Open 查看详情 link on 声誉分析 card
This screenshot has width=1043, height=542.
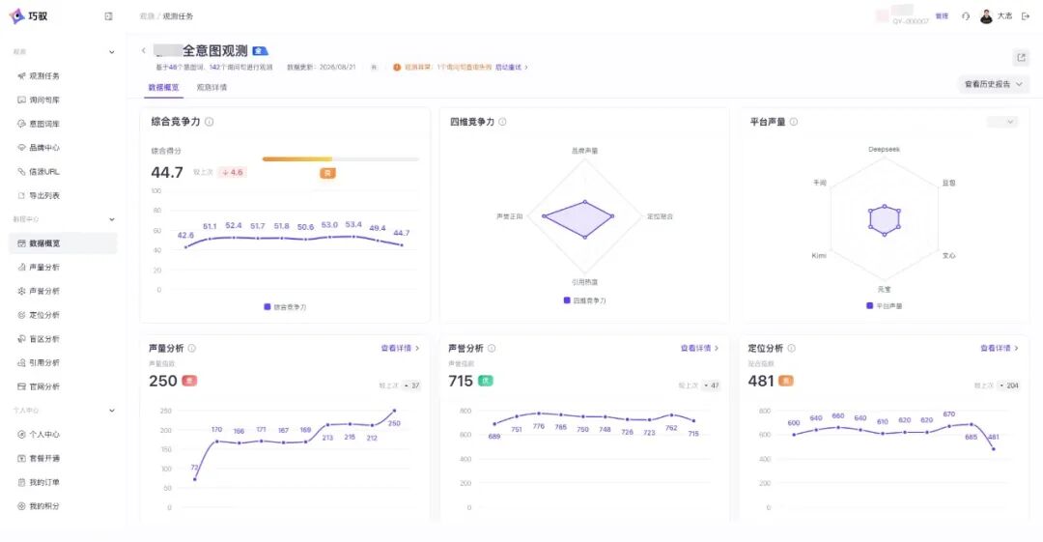coord(699,348)
